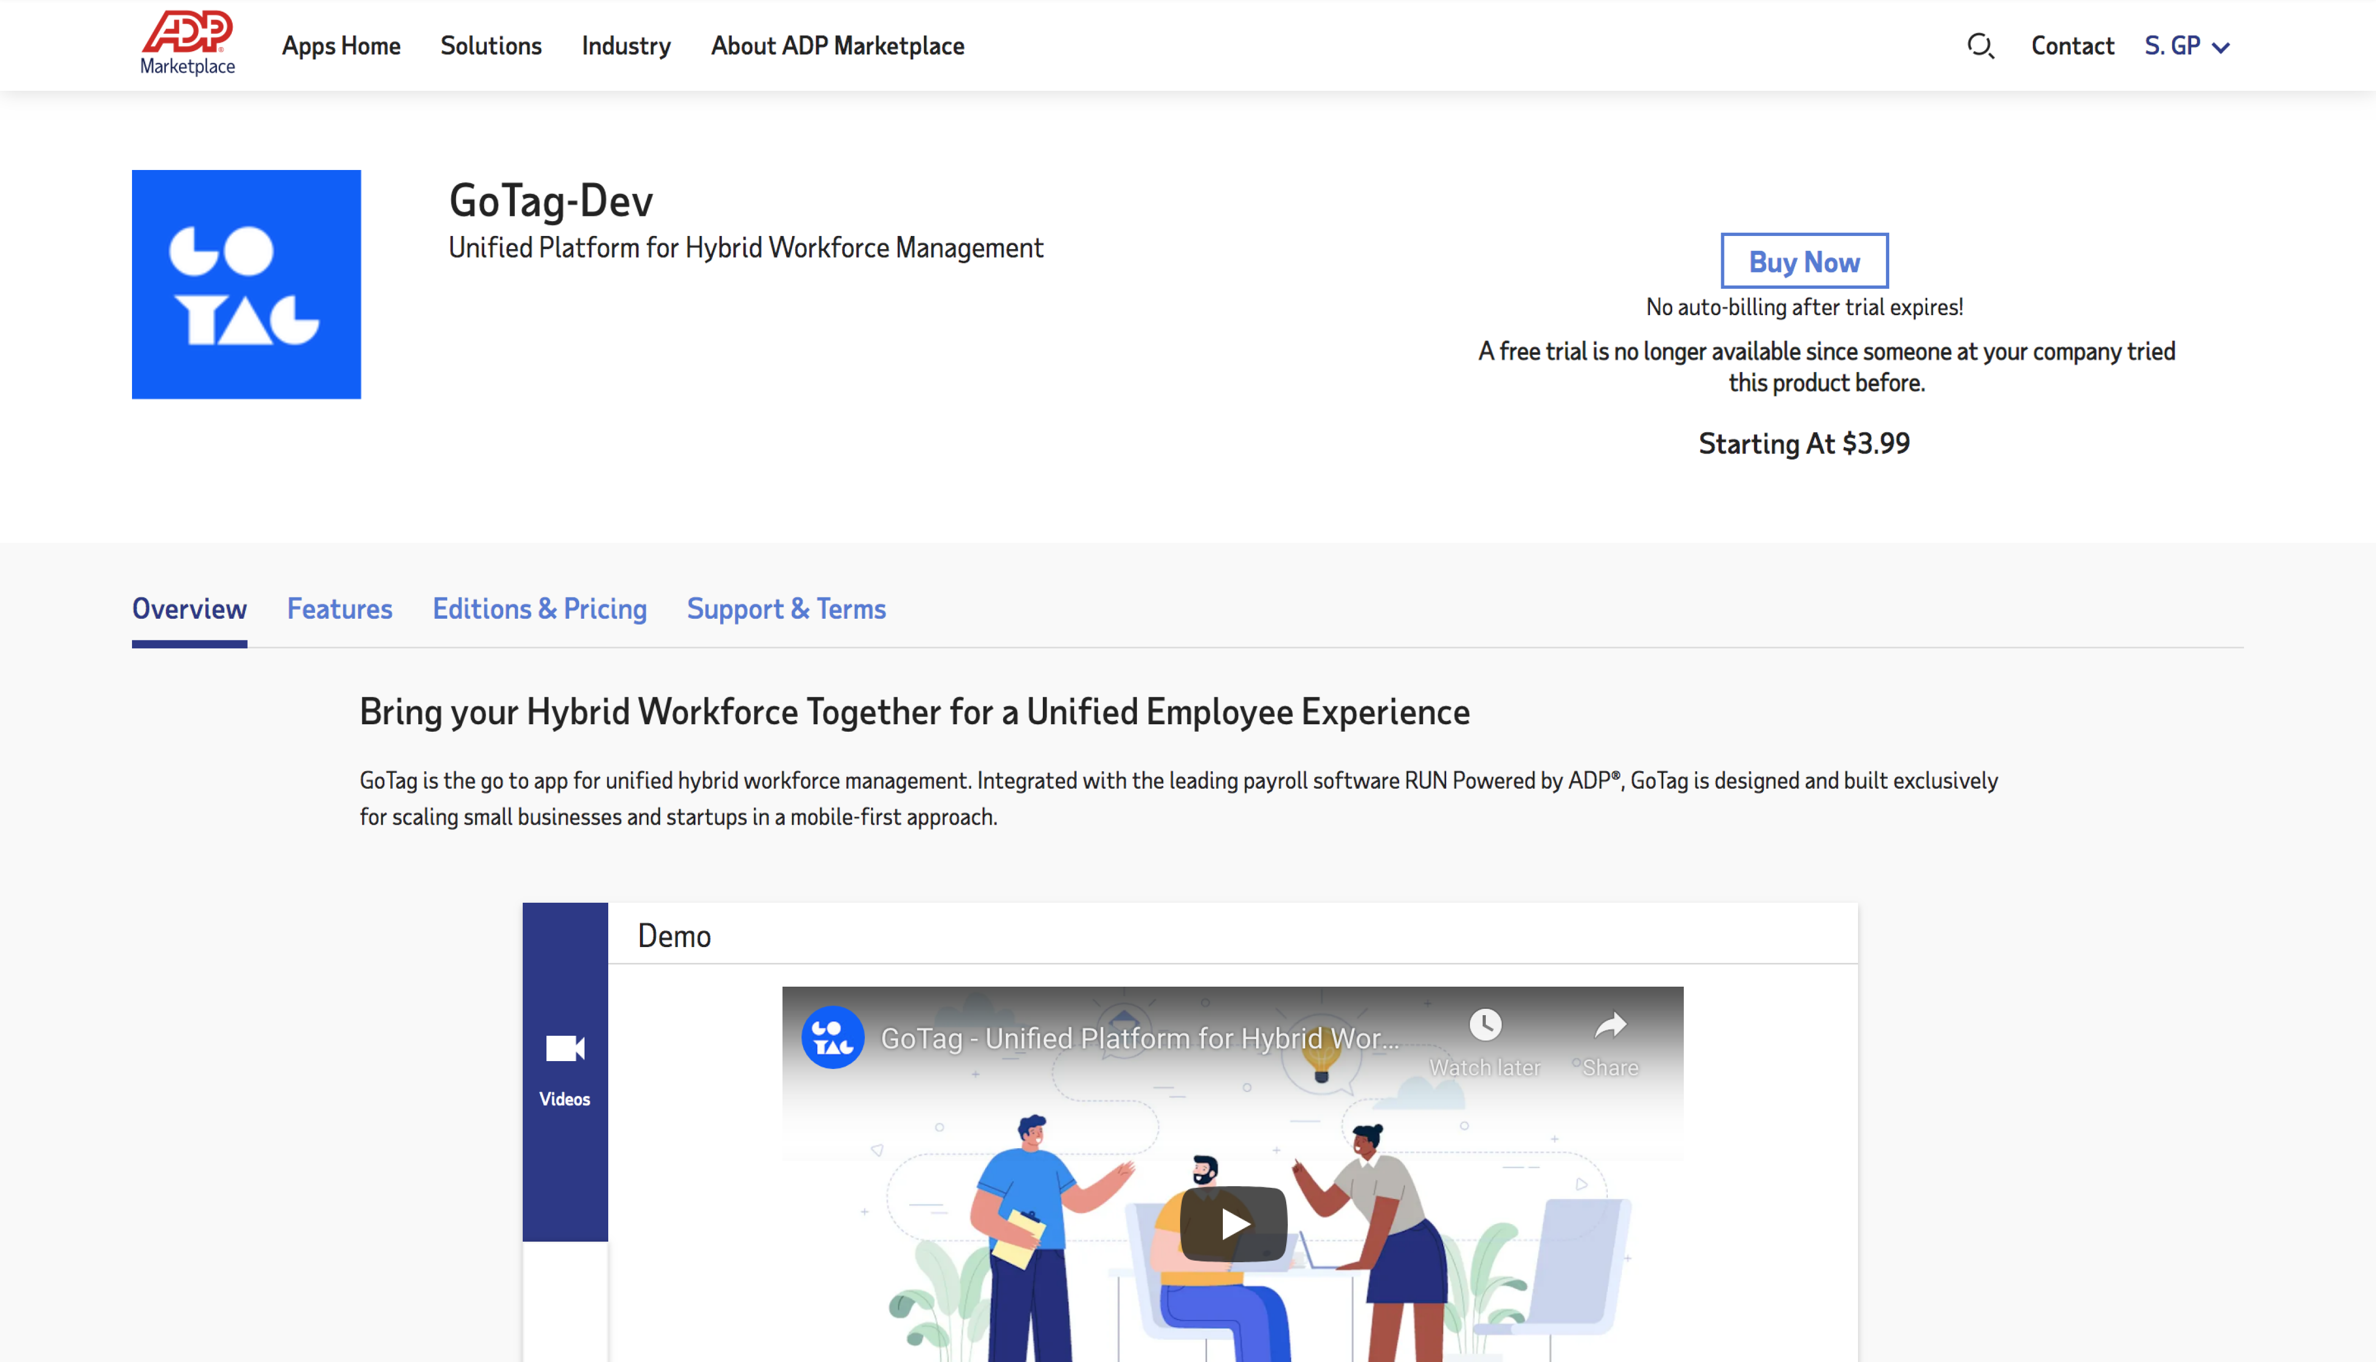
Task: Switch to the Features tab
Action: [340, 609]
